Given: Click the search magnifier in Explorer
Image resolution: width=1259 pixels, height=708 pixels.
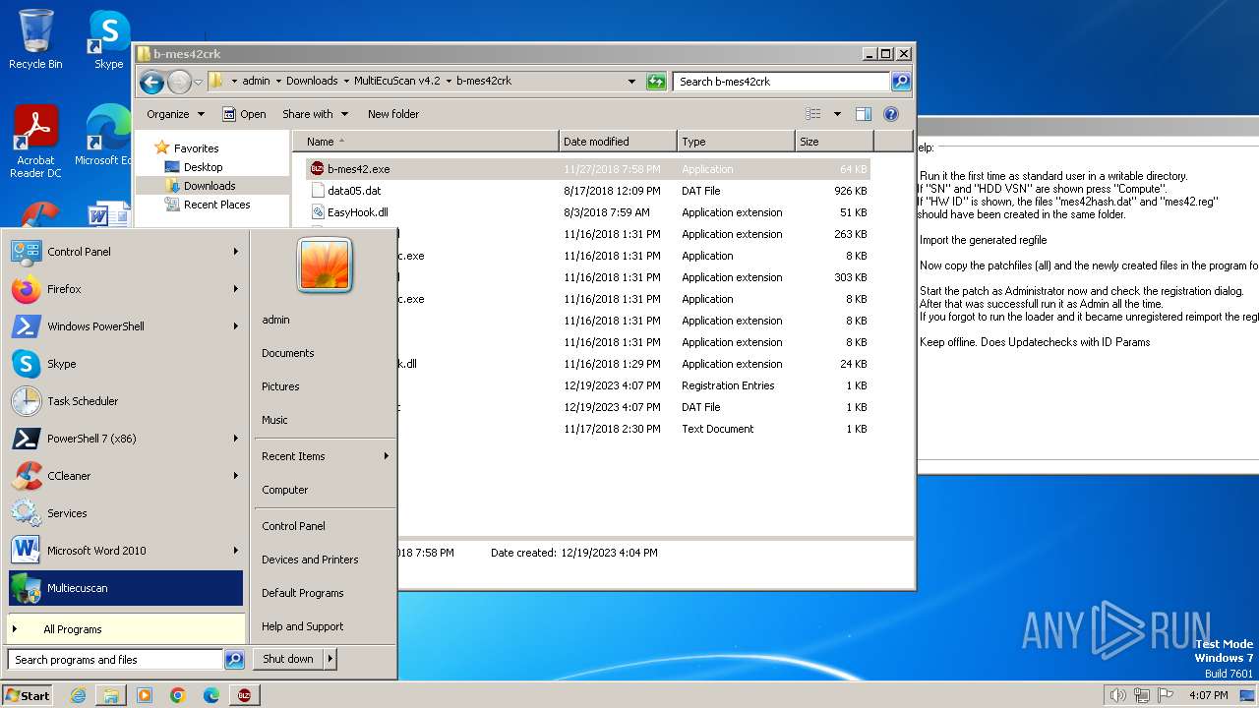Looking at the screenshot, I should point(901,82).
